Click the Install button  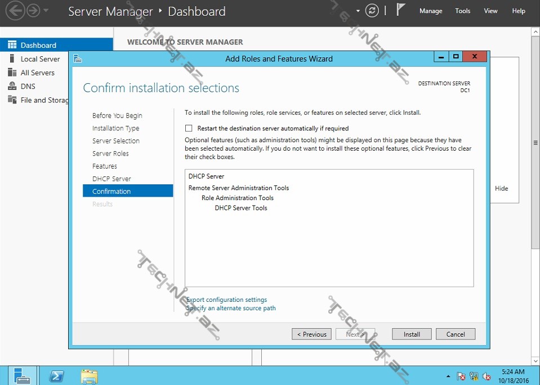click(x=412, y=334)
